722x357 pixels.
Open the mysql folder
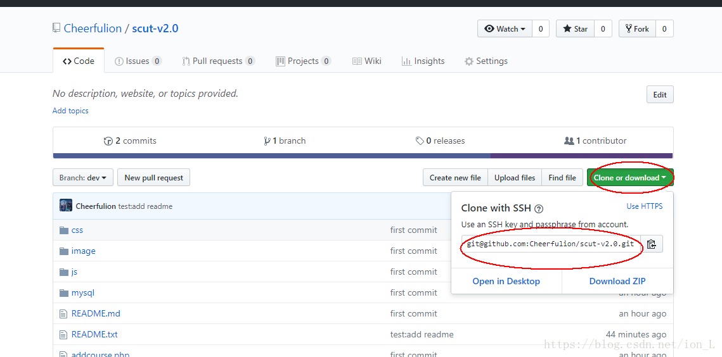click(83, 292)
